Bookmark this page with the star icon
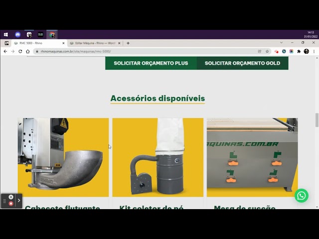The image size is (319, 239). pyautogui.click(x=267, y=51)
